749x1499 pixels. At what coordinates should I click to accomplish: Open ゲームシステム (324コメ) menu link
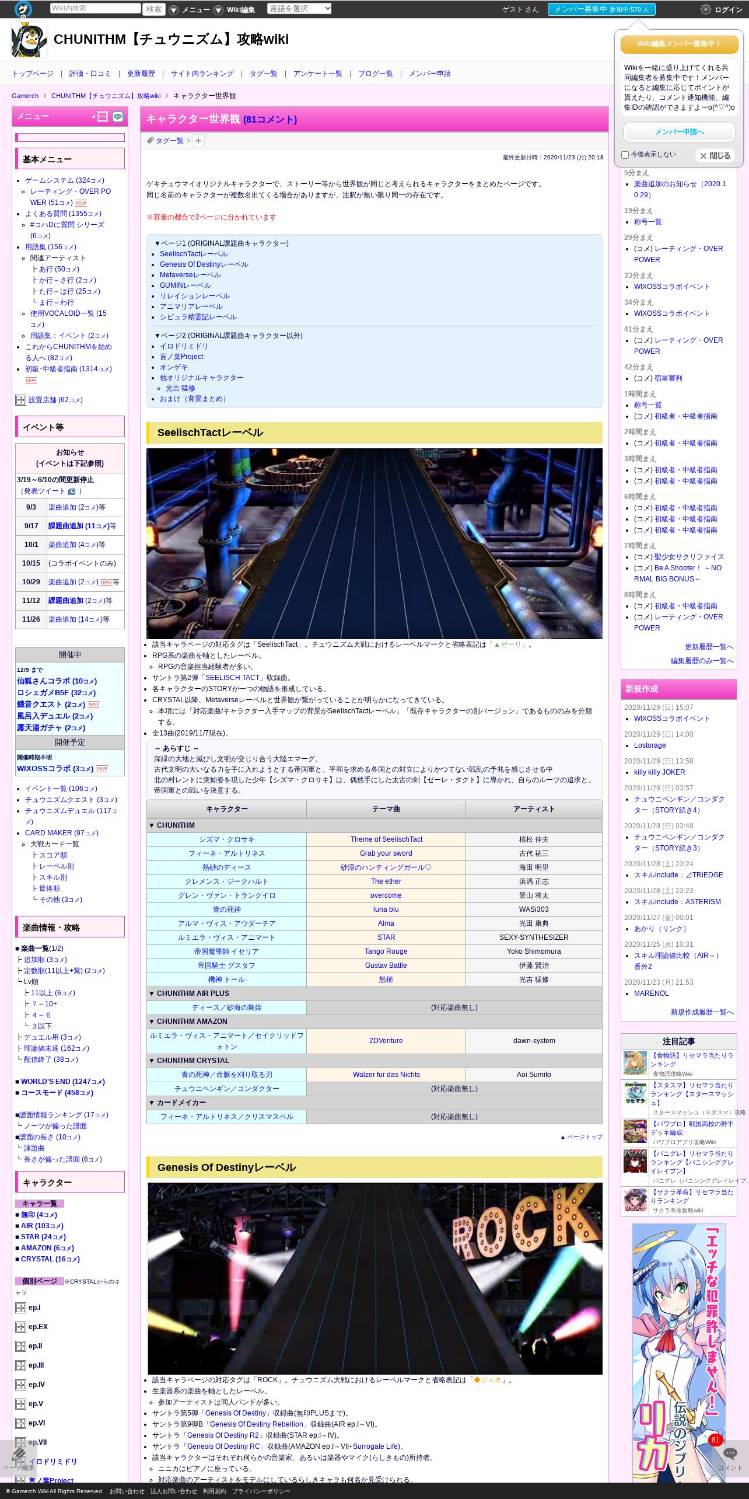(x=64, y=180)
